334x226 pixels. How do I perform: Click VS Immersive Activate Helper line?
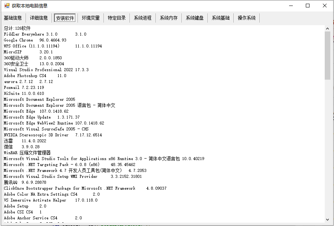(51, 201)
